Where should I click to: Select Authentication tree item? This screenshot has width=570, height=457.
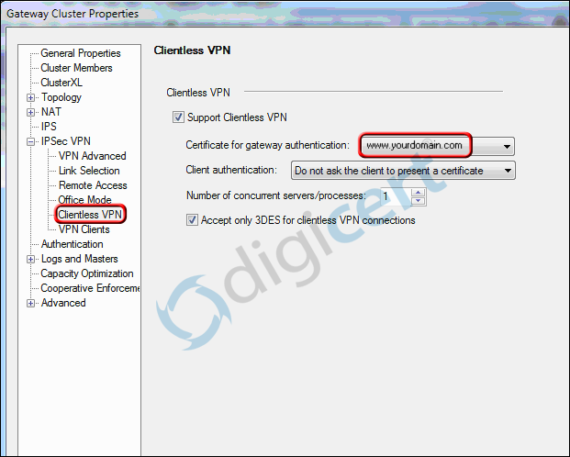pyautogui.click(x=72, y=244)
